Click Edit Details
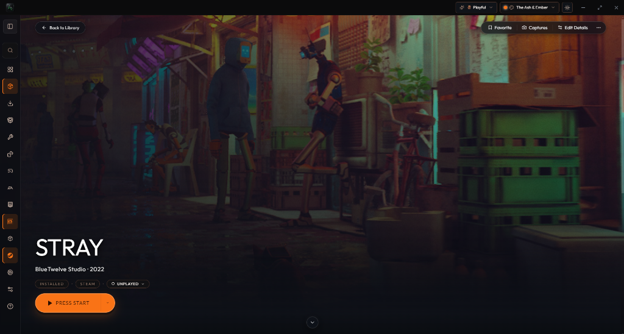Image resolution: width=624 pixels, height=334 pixels. point(573,28)
